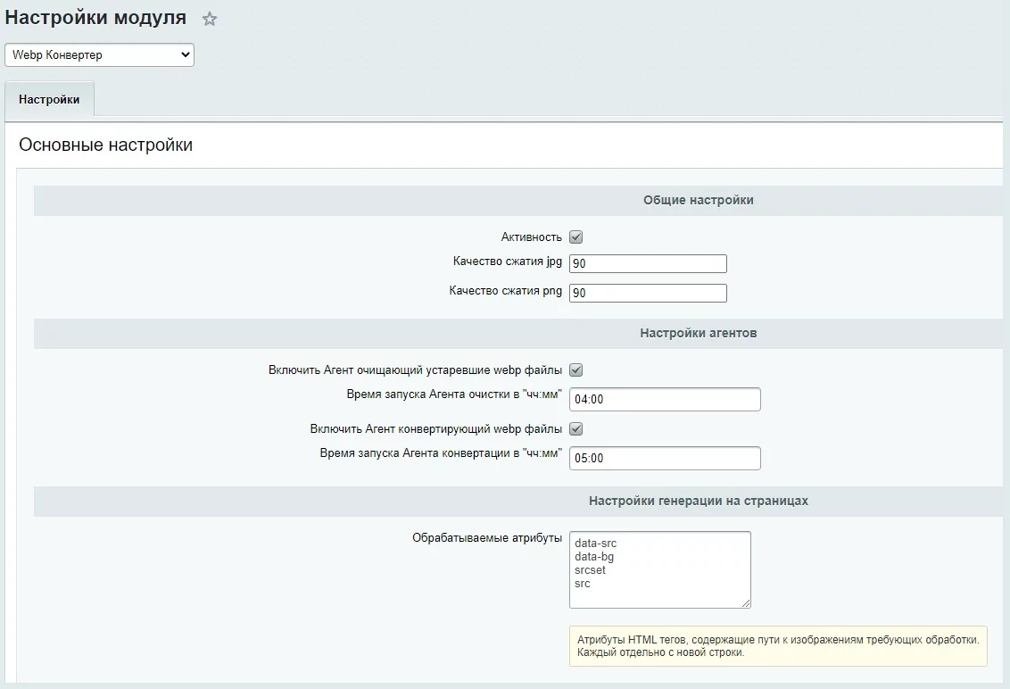Click the jpg compression quality field
Image resolution: width=1010 pixels, height=689 pixels.
(x=648, y=264)
